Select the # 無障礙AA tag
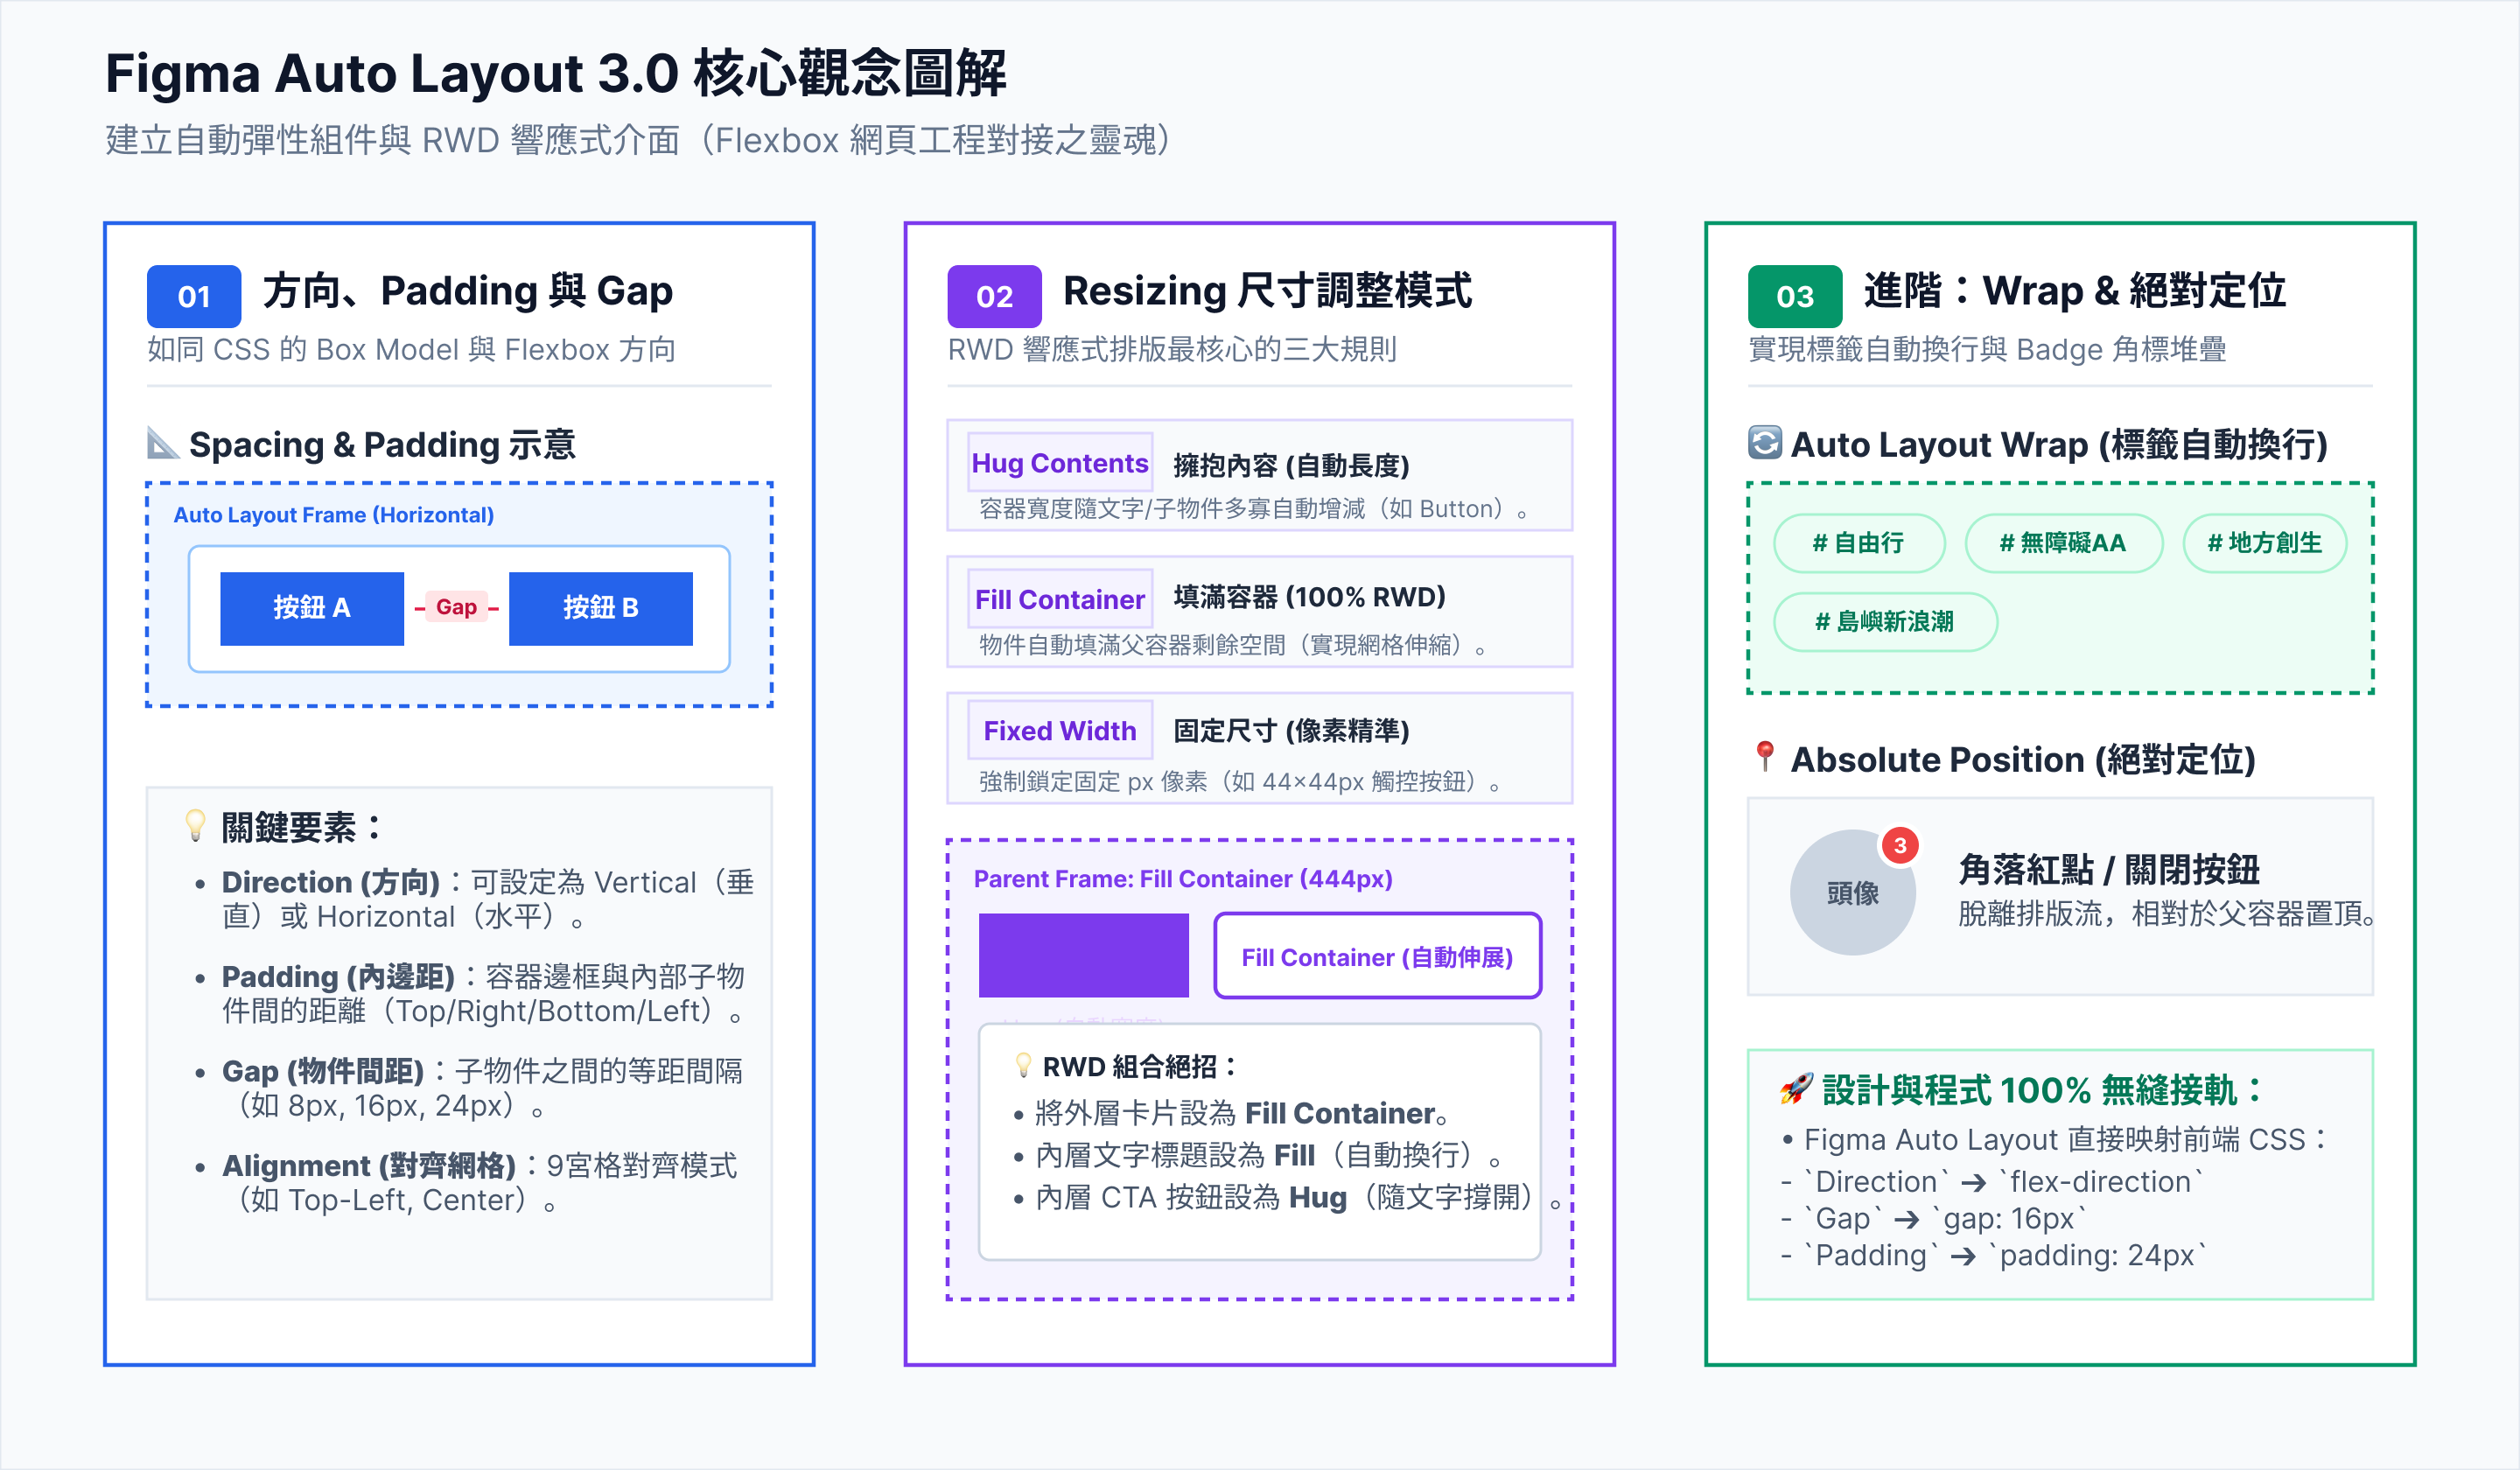 (2064, 543)
